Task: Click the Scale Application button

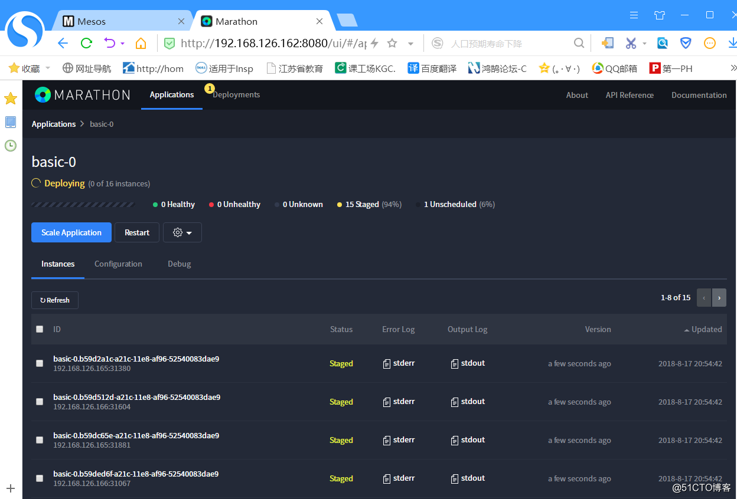Action: (71, 232)
